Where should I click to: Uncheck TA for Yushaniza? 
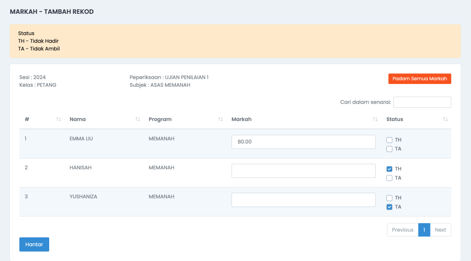tap(389, 207)
